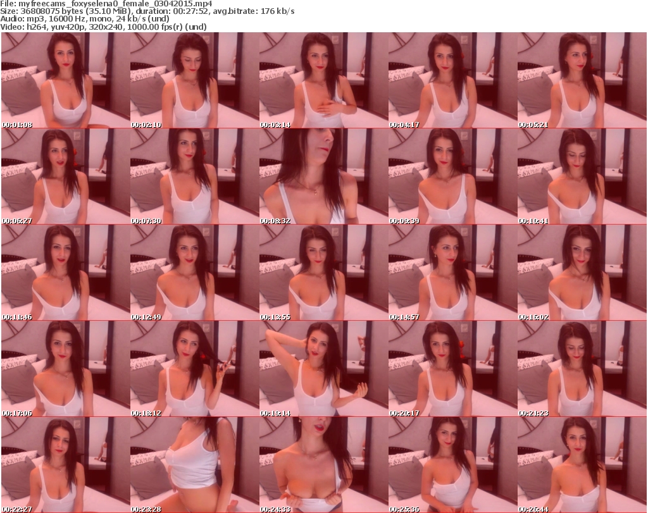The image size is (648, 513).
Task: Click the thumbnail timestamped 00:21:23
Action: click(582, 369)
